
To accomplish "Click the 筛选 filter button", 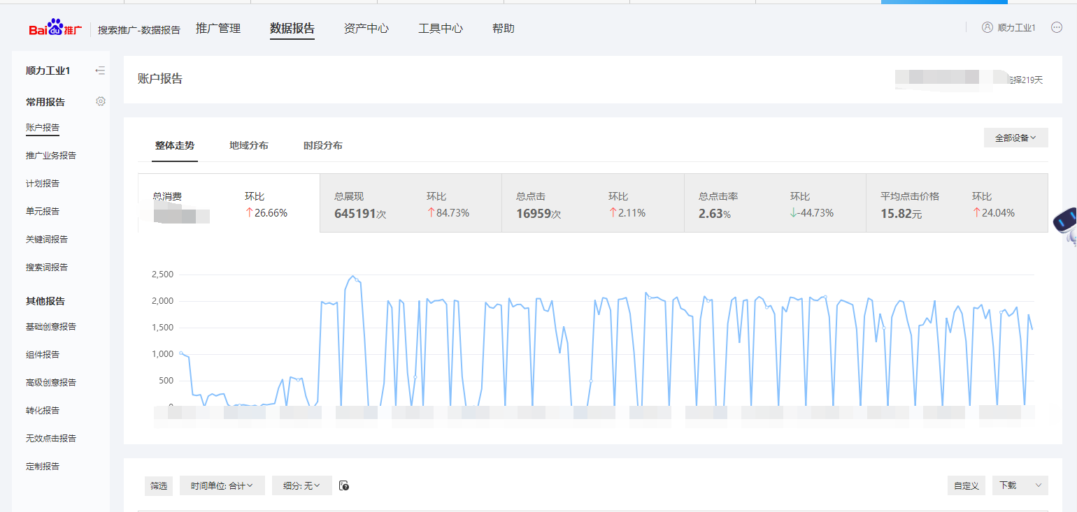I will coord(159,485).
